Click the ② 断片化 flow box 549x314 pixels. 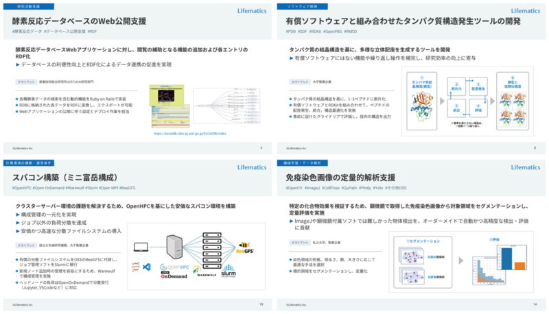click(456, 86)
